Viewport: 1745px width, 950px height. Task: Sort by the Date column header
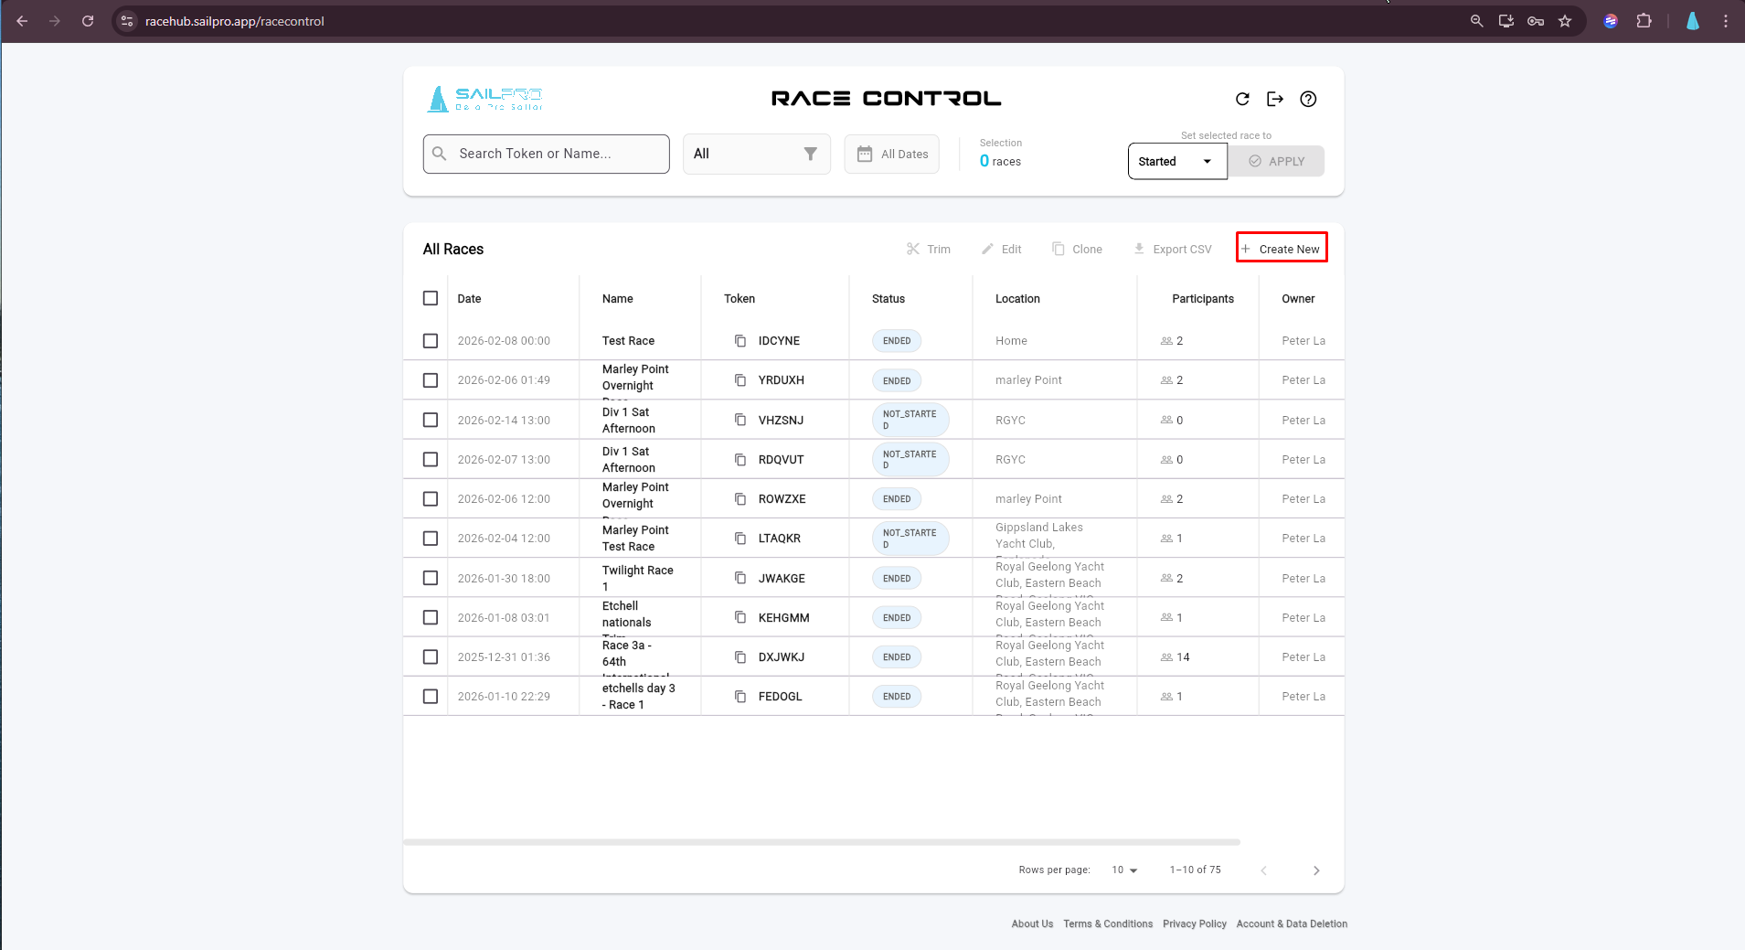click(x=469, y=299)
